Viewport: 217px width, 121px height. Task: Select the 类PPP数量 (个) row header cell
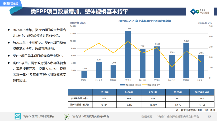(80, 98)
